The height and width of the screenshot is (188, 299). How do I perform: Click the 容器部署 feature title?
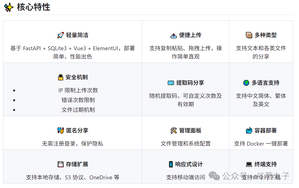265,131
